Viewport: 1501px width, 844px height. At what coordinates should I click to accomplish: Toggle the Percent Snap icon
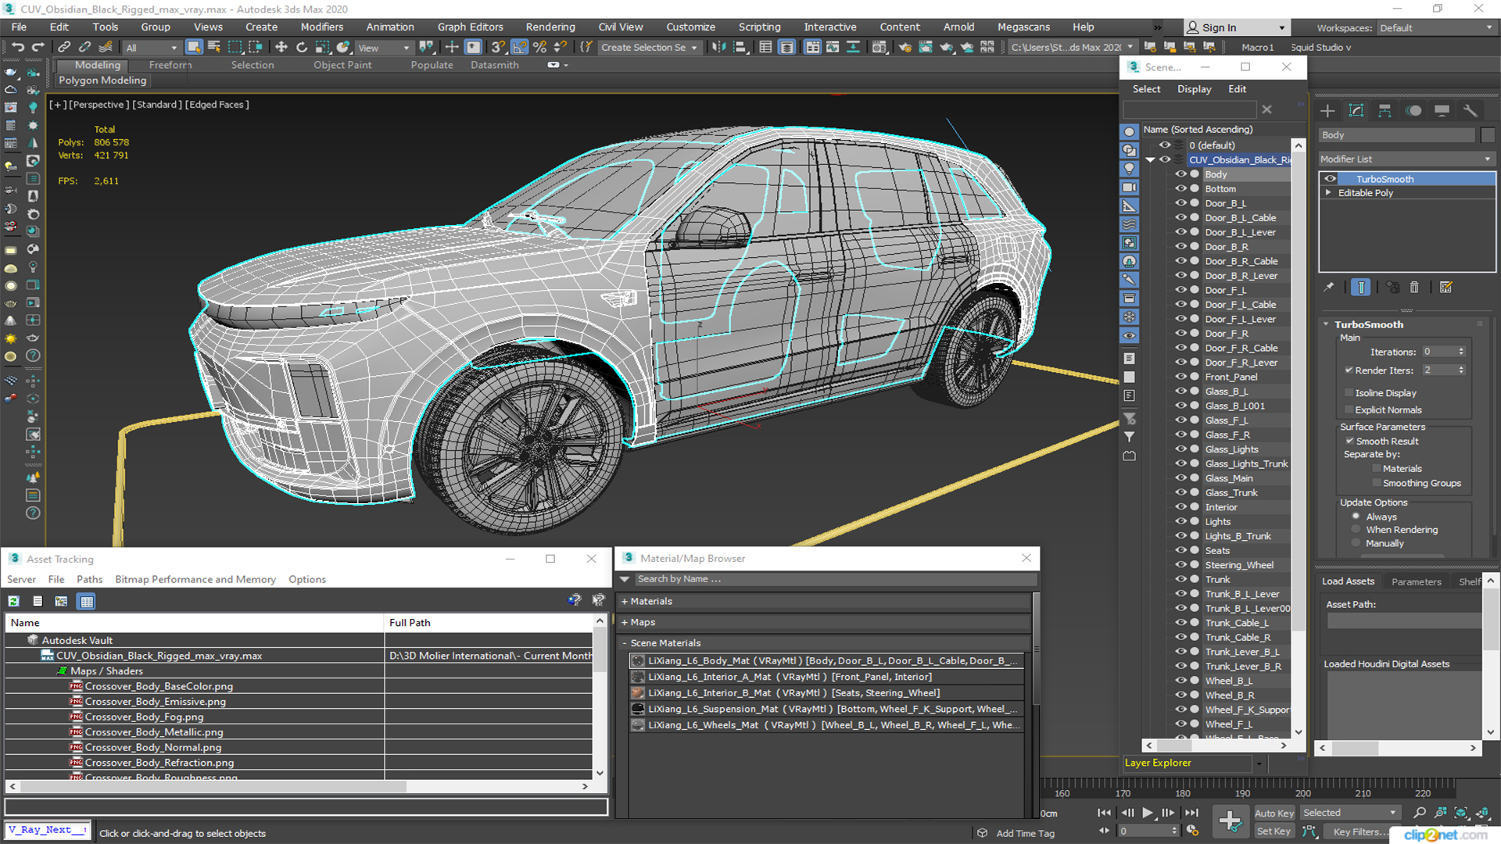coord(539,48)
